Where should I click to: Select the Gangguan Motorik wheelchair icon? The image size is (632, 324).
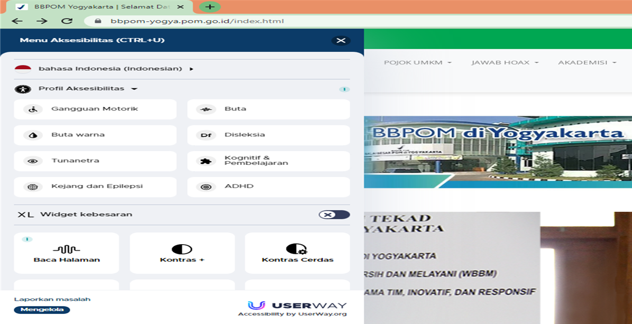coord(33,109)
